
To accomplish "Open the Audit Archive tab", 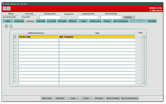I will [x=95, y=21].
